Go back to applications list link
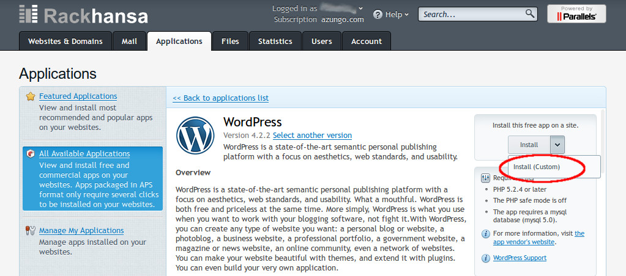 [220, 98]
